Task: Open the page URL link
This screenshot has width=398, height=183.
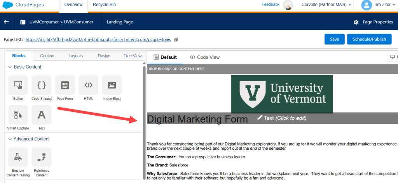Action: tap(98, 39)
